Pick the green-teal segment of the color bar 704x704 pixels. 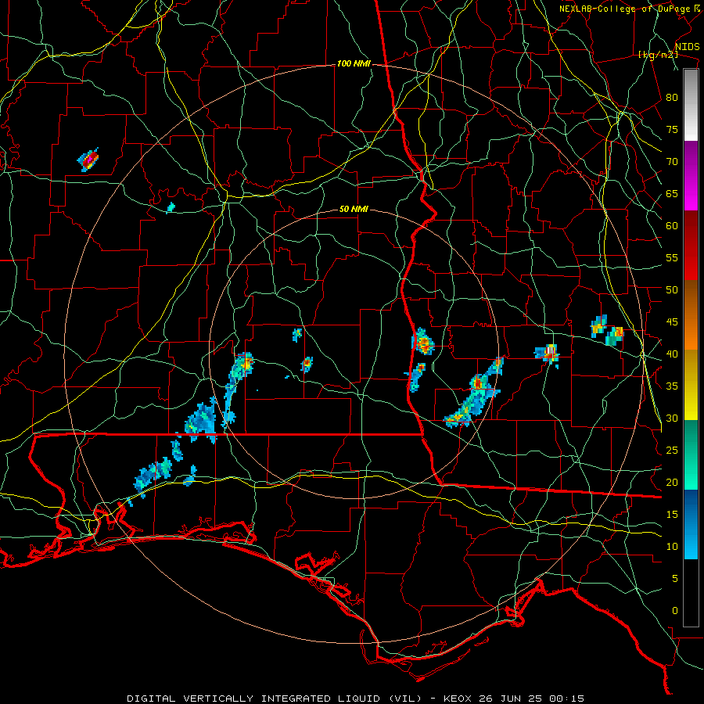point(691,454)
